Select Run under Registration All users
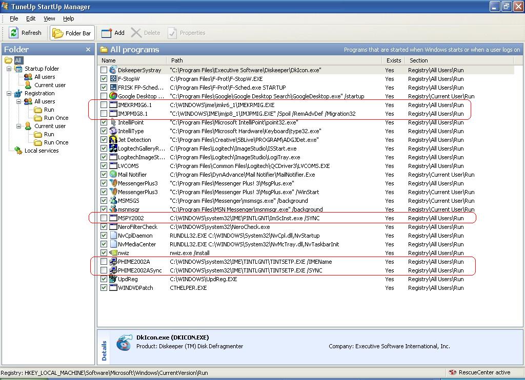525x380 pixels. point(49,110)
